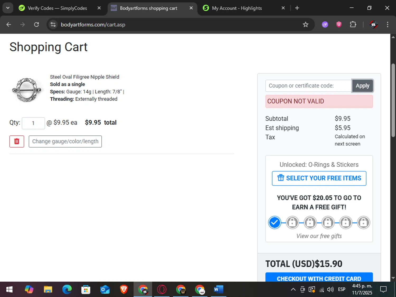Click the ESP input language indicator

pyautogui.click(x=342, y=290)
